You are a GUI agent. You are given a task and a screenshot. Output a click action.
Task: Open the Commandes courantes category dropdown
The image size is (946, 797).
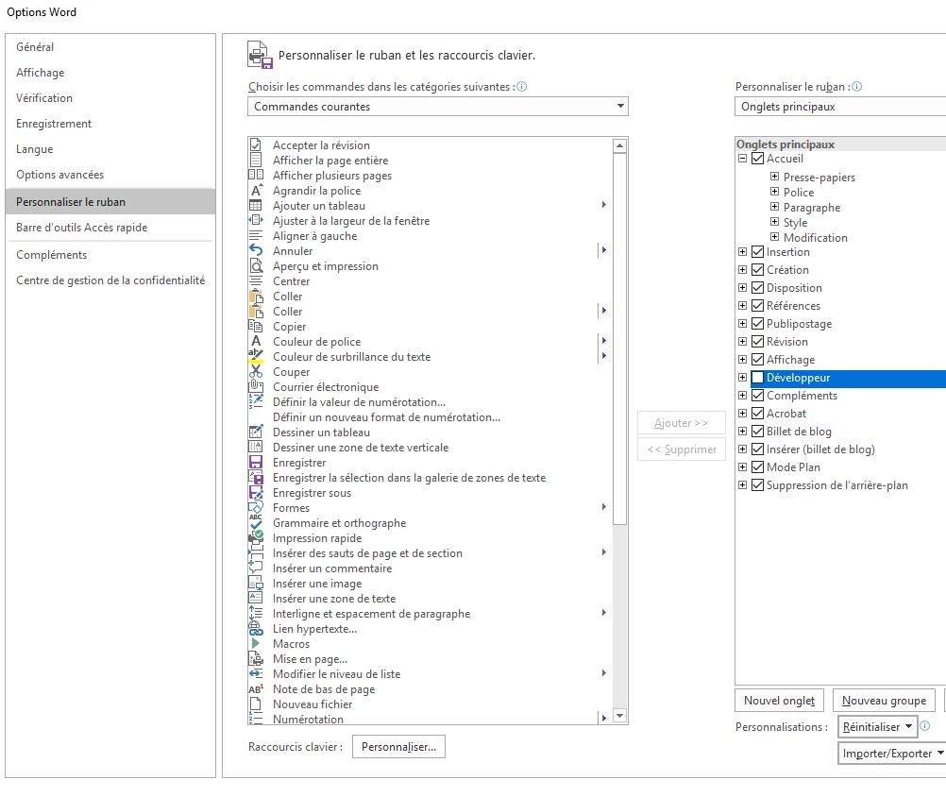coord(437,106)
